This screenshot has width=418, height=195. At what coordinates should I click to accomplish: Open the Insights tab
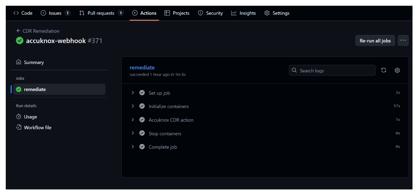(243, 13)
